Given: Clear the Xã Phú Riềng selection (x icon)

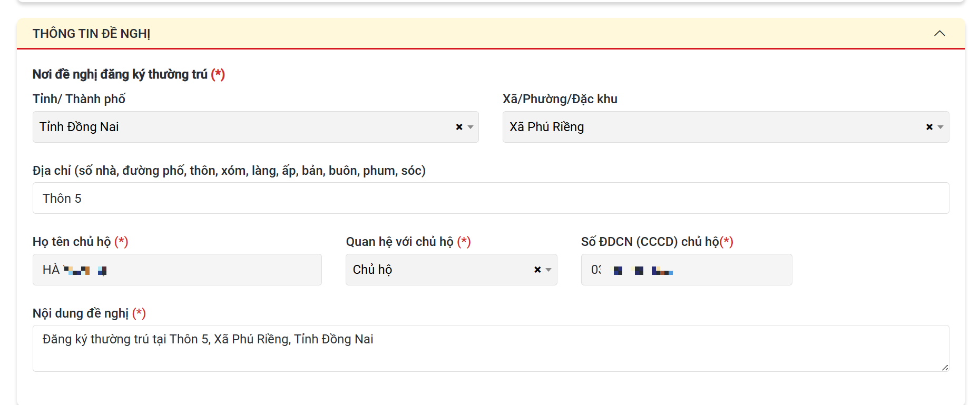Looking at the screenshot, I should [x=929, y=127].
